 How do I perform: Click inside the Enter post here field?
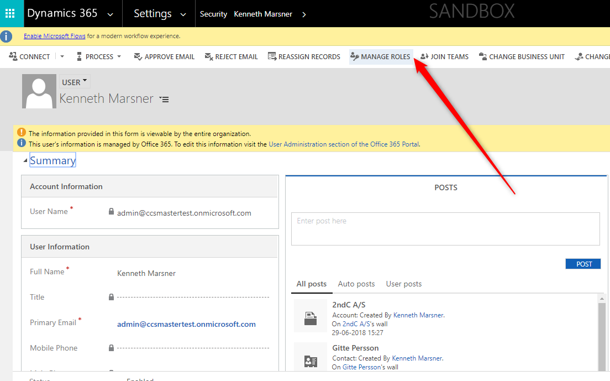[x=445, y=228]
